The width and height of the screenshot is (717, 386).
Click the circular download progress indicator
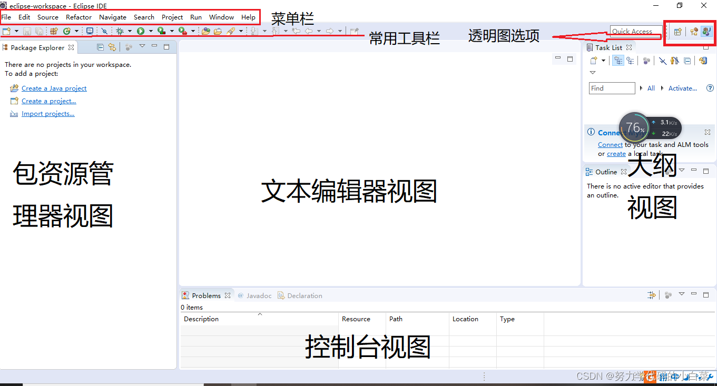pos(635,127)
